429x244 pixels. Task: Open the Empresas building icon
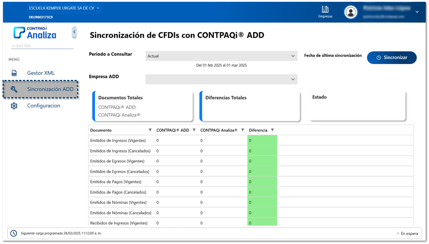click(x=325, y=9)
